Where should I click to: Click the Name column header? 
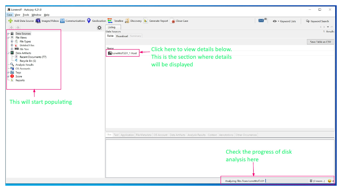[x=110, y=48]
